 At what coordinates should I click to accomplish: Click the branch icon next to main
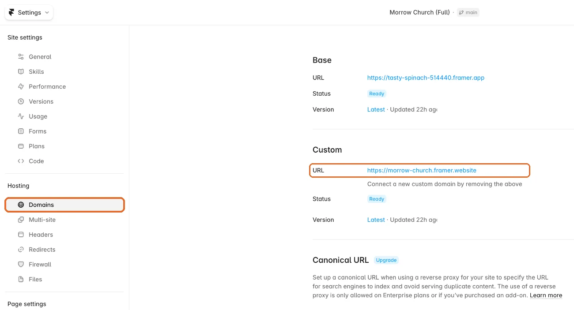click(x=461, y=12)
